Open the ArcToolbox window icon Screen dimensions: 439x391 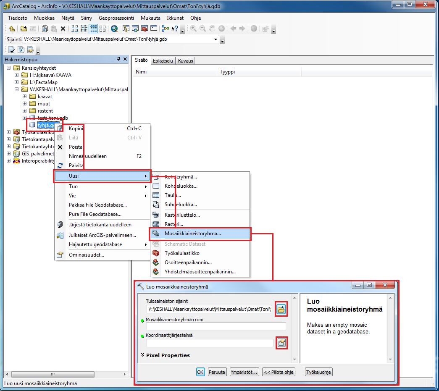click(x=145, y=28)
